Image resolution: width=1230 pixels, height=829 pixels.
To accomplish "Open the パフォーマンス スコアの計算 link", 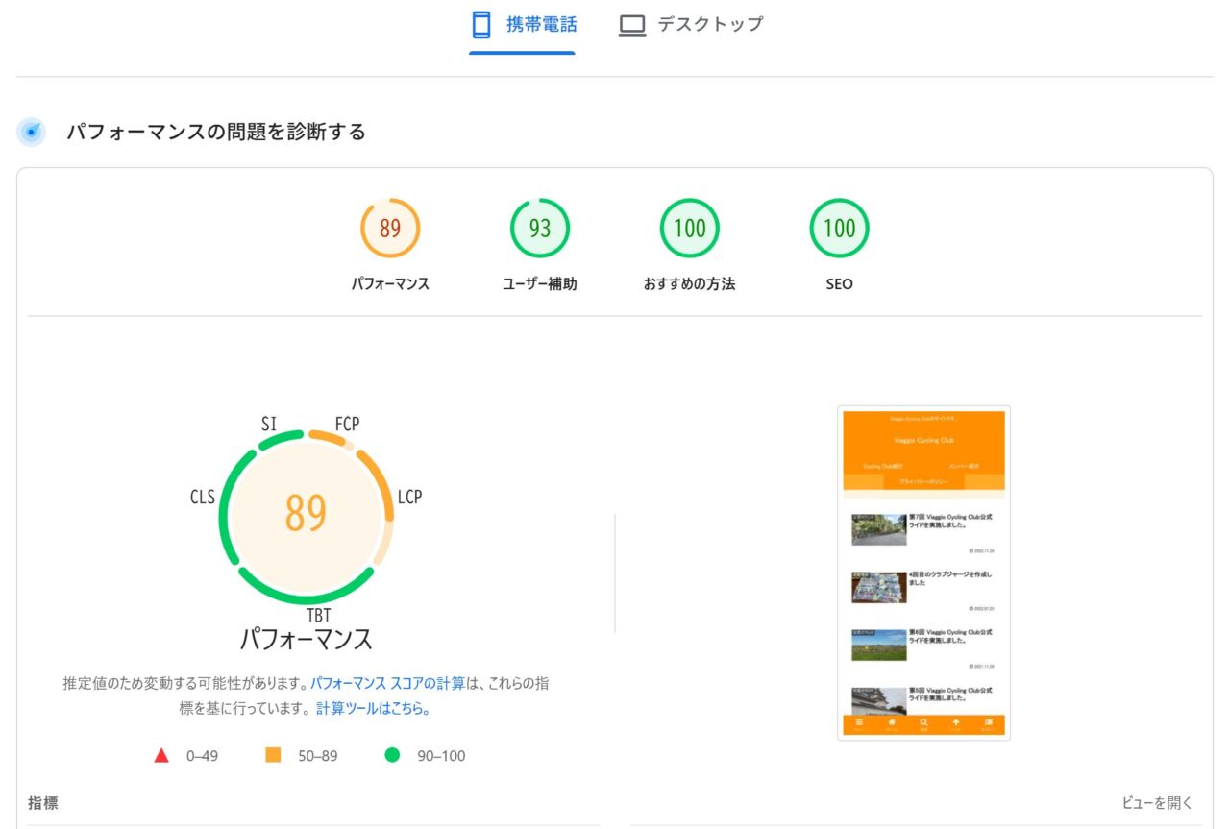I will [387, 684].
